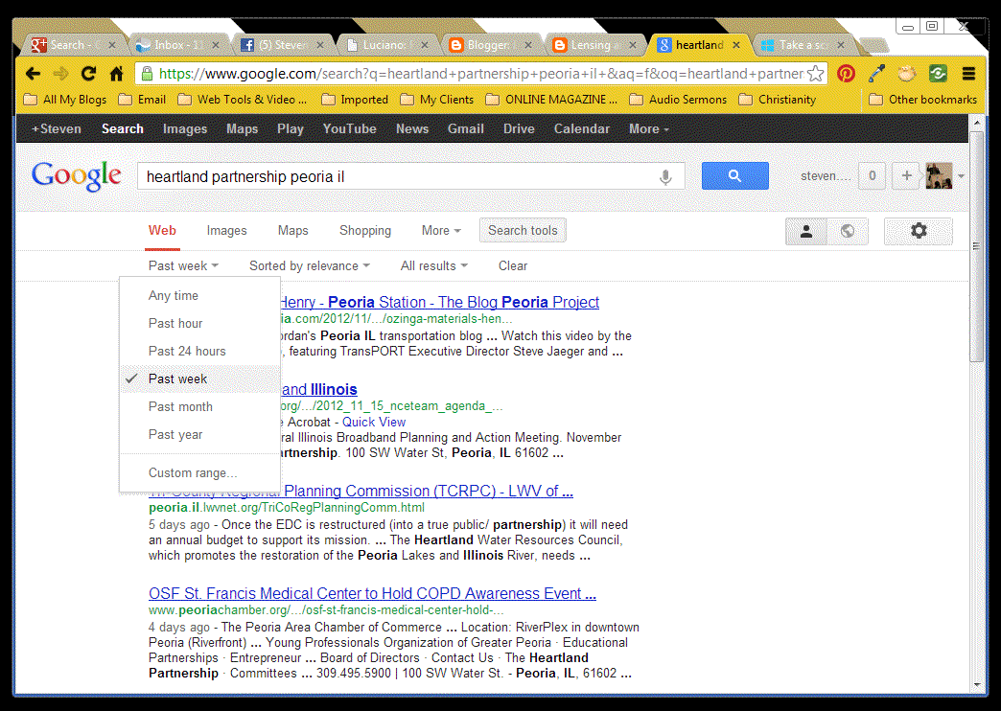Viewport: 1001px width, 711px height.
Task: Click the Google logo
Action: (76, 176)
